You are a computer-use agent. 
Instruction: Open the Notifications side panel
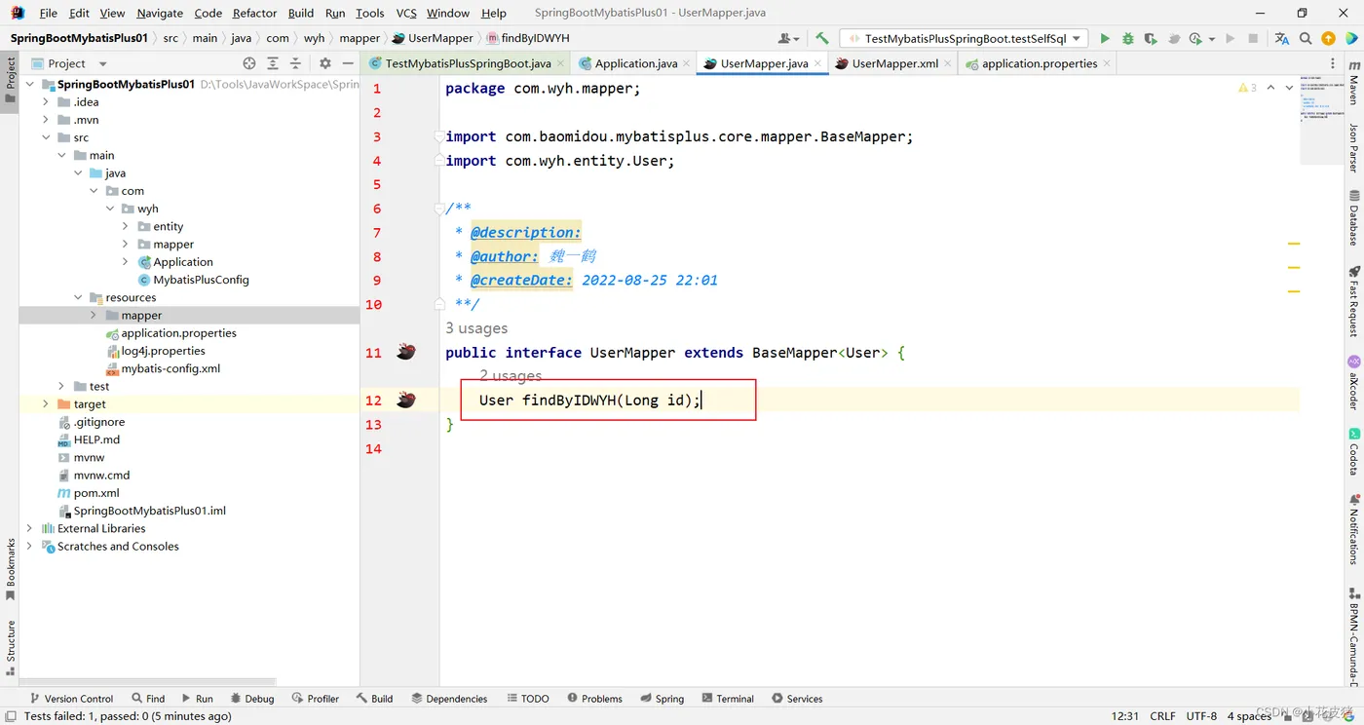pyautogui.click(x=1354, y=529)
